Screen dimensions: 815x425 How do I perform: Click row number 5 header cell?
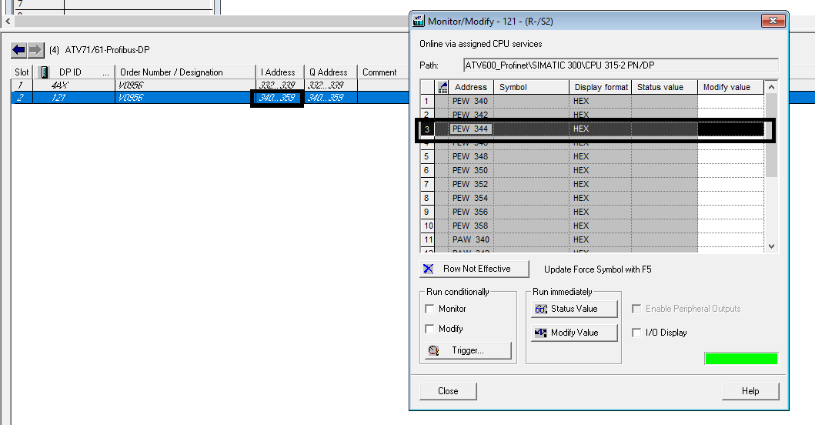point(427,156)
